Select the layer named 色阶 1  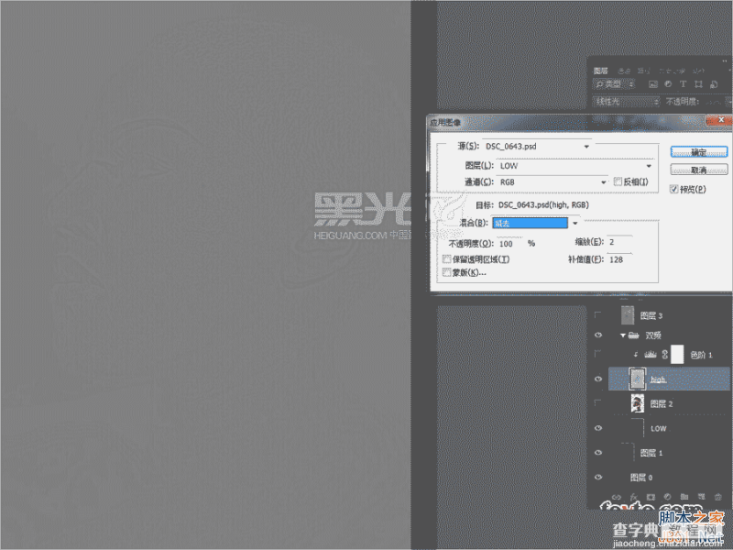tap(701, 355)
